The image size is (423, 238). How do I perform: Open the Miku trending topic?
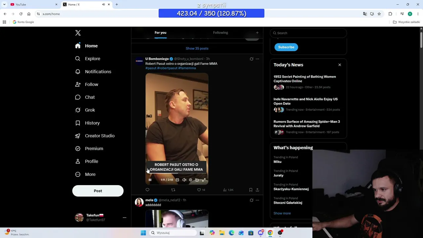[278, 162]
